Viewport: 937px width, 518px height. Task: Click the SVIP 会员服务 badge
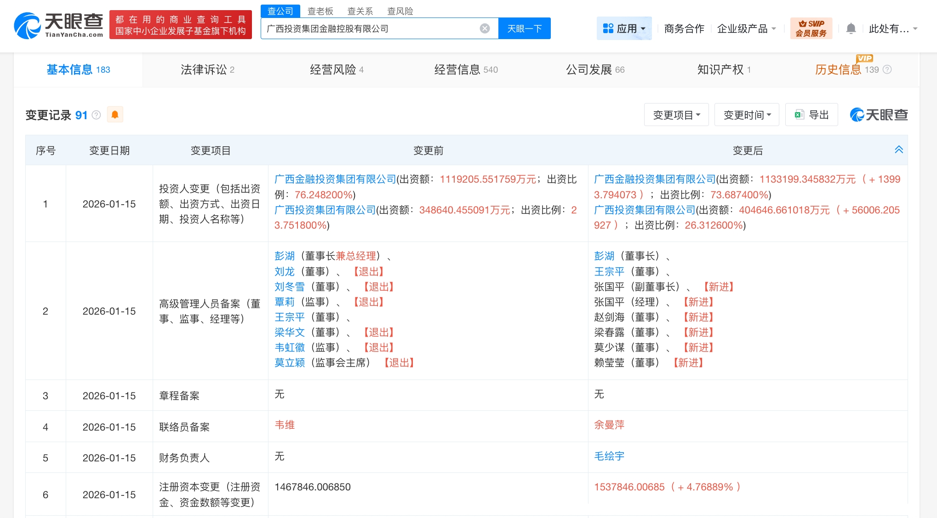pyautogui.click(x=811, y=29)
